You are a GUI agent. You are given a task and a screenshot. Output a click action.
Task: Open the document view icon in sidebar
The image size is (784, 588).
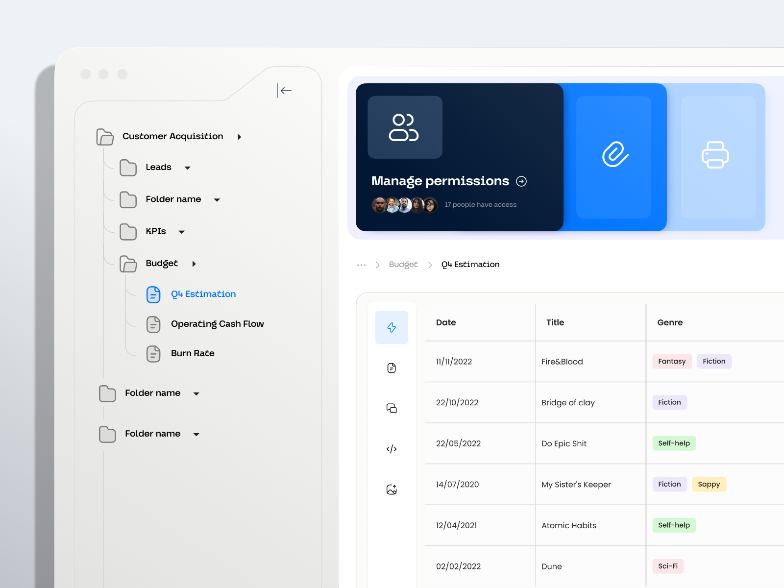(x=392, y=367)
